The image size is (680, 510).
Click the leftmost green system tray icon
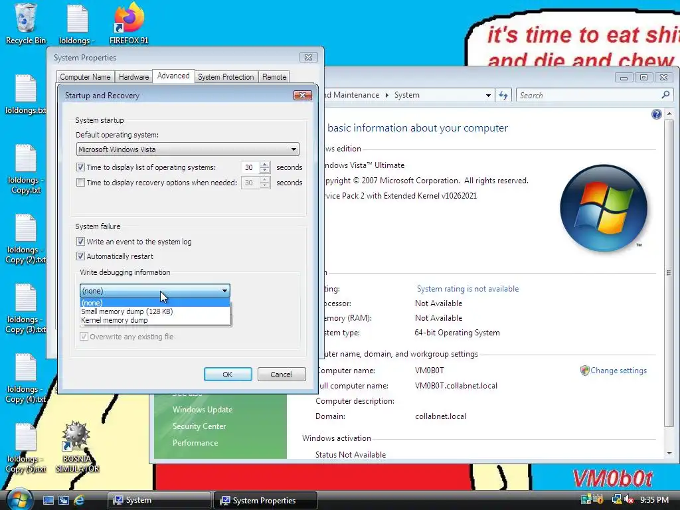pyautogui.click(x=586, y=500)
